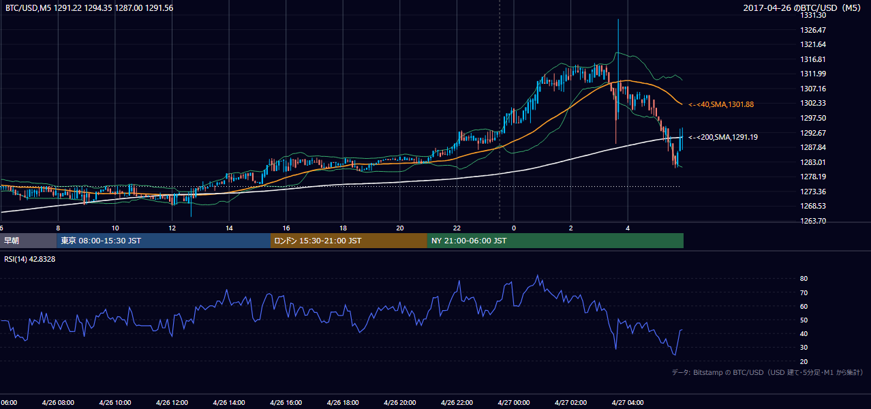Click the 200 SMA 1291.19 label
Screen dimensions: 871x409
coord(723,137)
